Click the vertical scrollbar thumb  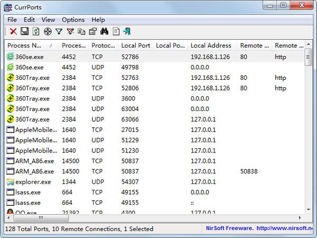point(309,57)
